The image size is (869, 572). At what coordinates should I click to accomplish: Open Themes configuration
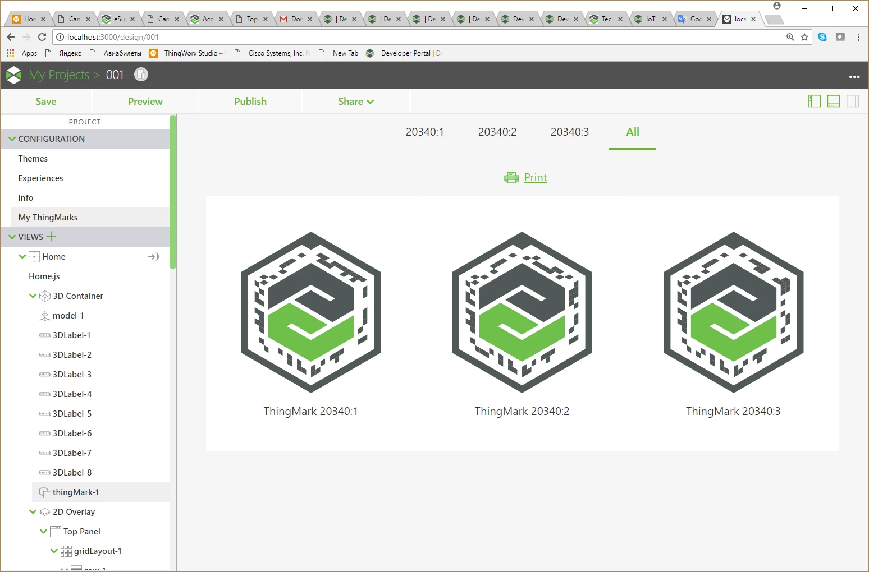click(x=33, y=159)
